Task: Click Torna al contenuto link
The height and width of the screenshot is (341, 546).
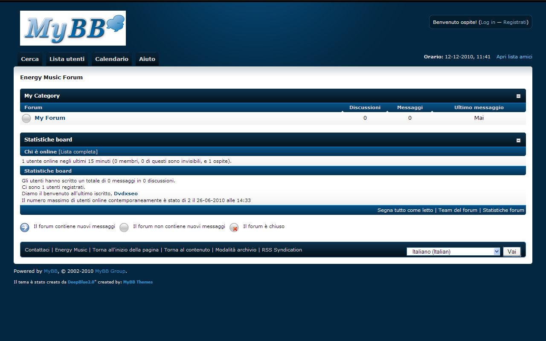Action: (187, 250)
